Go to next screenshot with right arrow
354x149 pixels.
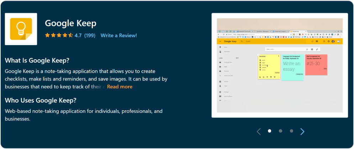tap(302, 131)
